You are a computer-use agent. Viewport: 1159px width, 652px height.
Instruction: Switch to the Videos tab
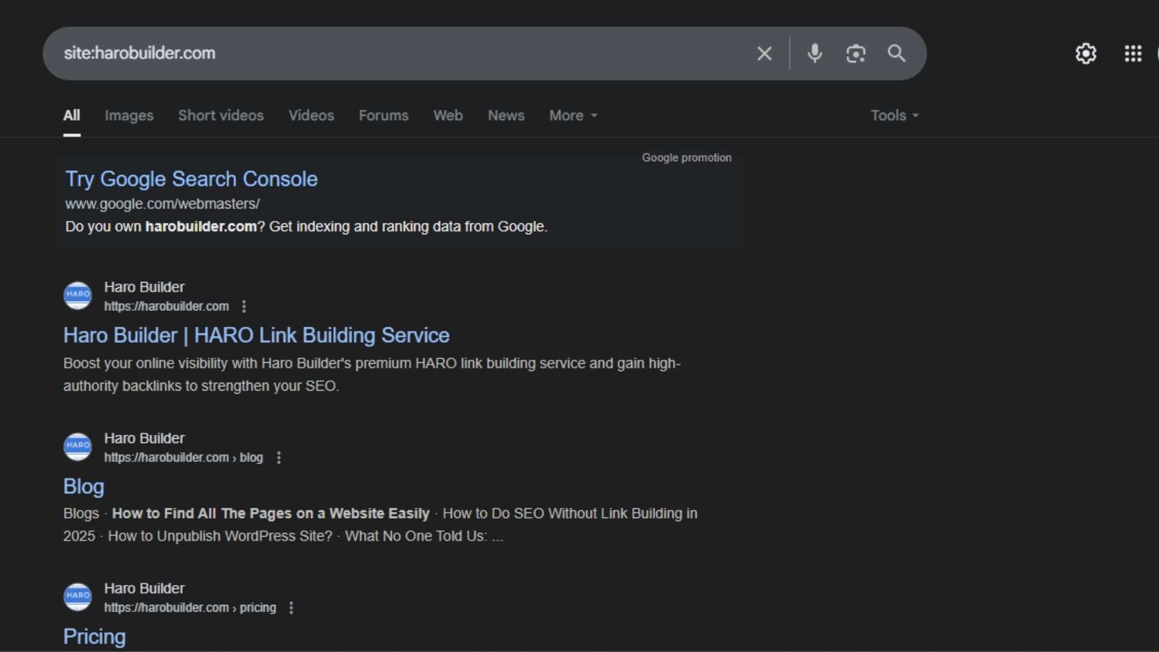point(311,115)
